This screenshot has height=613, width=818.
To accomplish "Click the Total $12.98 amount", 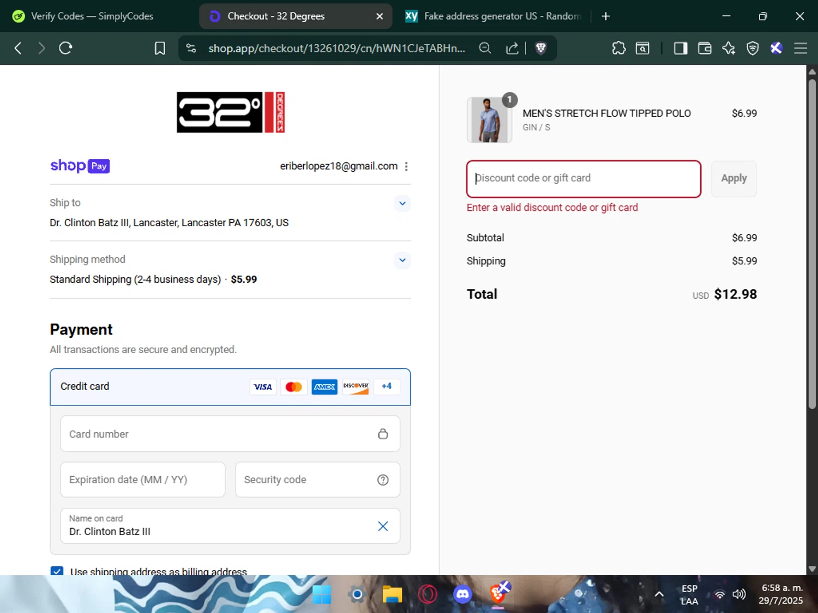I will (735, 294).
